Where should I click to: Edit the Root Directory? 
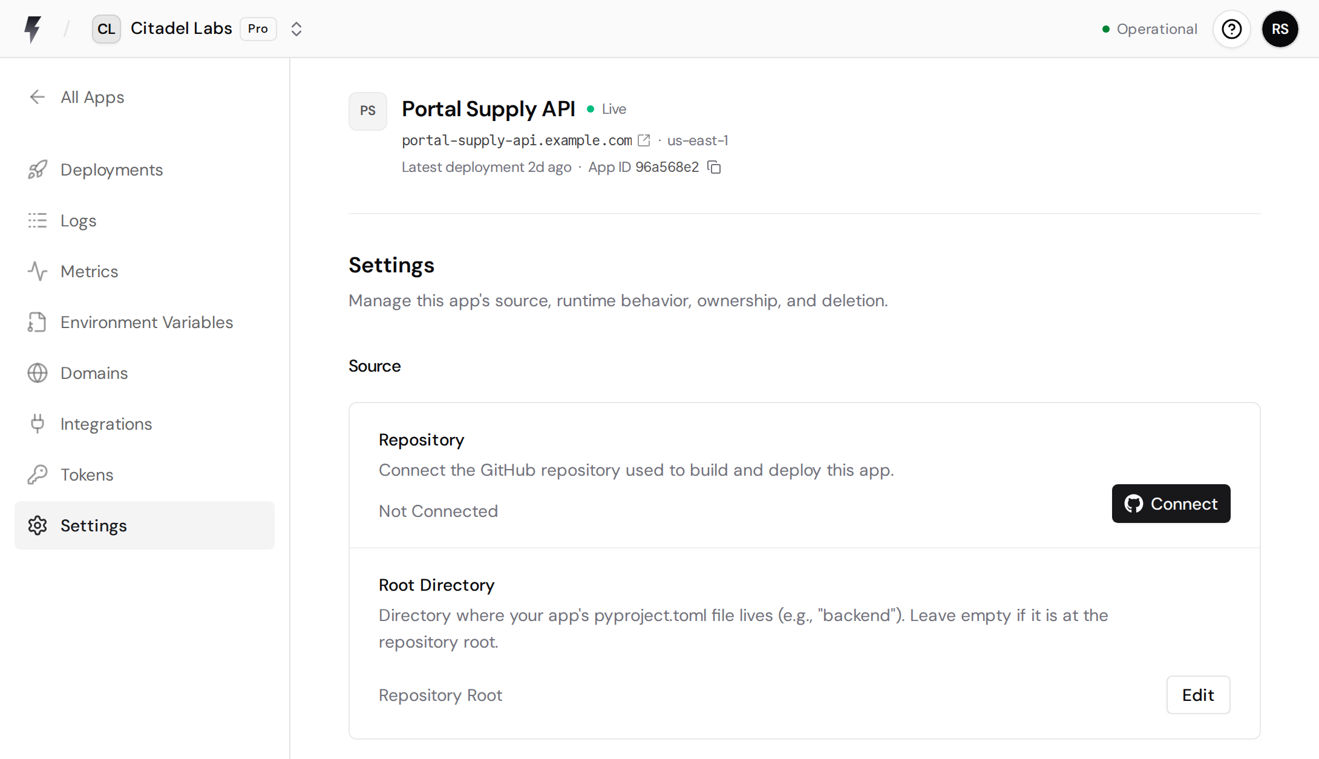coord(1198,695)
